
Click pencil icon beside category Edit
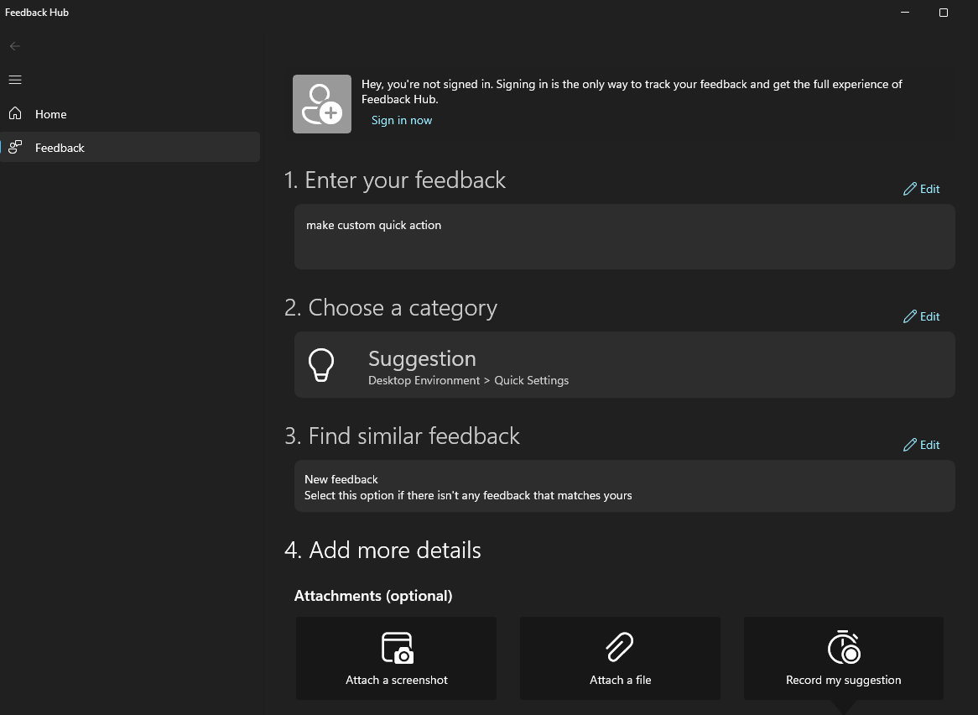[x=910, y=317]
